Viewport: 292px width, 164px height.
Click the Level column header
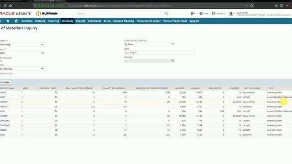[x=26, y=88]
